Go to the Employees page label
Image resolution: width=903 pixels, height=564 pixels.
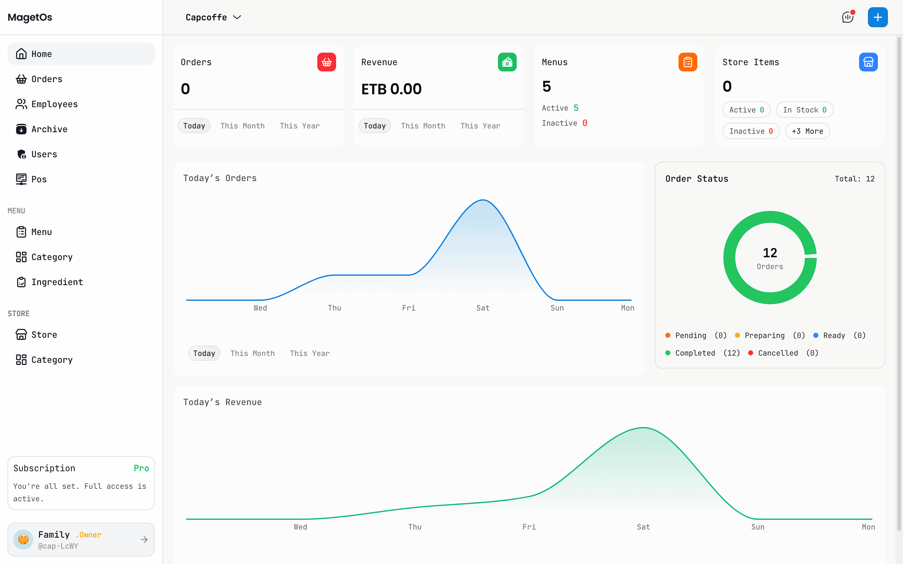55,104
